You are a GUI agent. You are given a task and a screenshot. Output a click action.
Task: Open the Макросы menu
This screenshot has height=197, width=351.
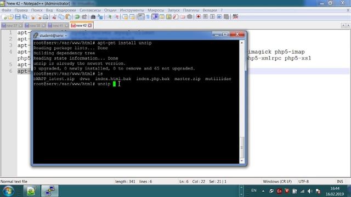(156, 10)
